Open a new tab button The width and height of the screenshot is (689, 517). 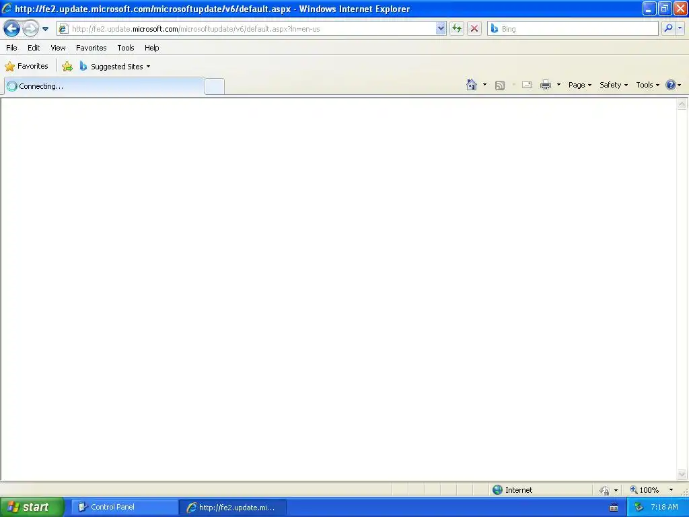pyautogui.click(x=215, y=86)
